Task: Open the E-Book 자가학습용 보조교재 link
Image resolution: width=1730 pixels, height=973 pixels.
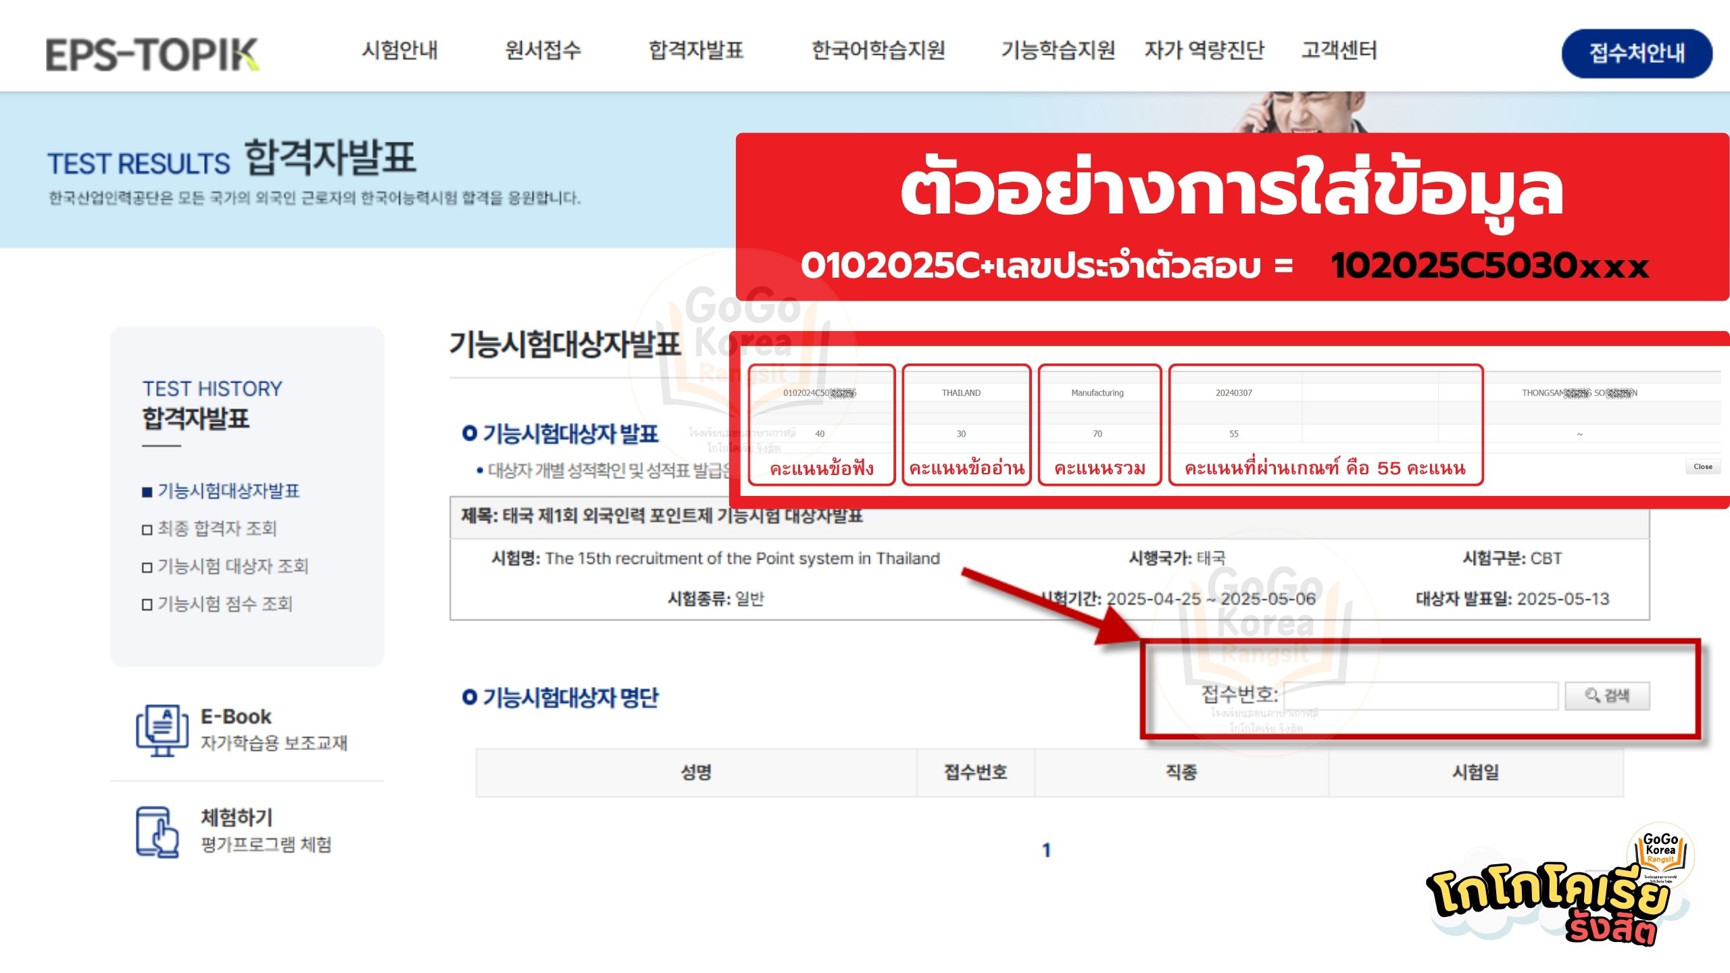Action: tap(274, 730)
